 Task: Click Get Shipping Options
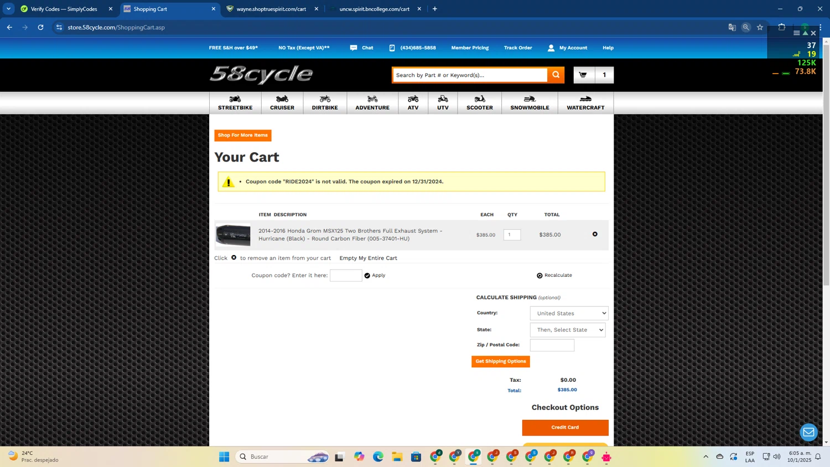coord(501,361)
